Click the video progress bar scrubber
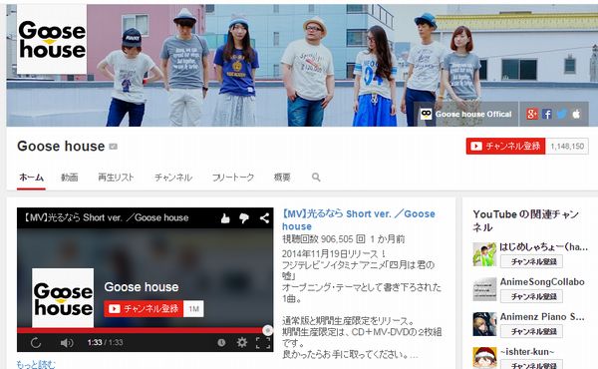The width and height of the screenshot is (598, 369). (268, 330)
